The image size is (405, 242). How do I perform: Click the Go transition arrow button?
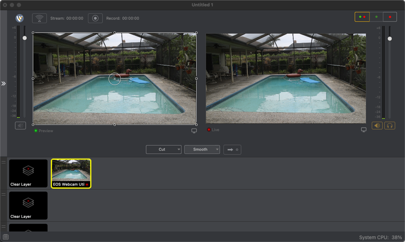pos(232,150)
